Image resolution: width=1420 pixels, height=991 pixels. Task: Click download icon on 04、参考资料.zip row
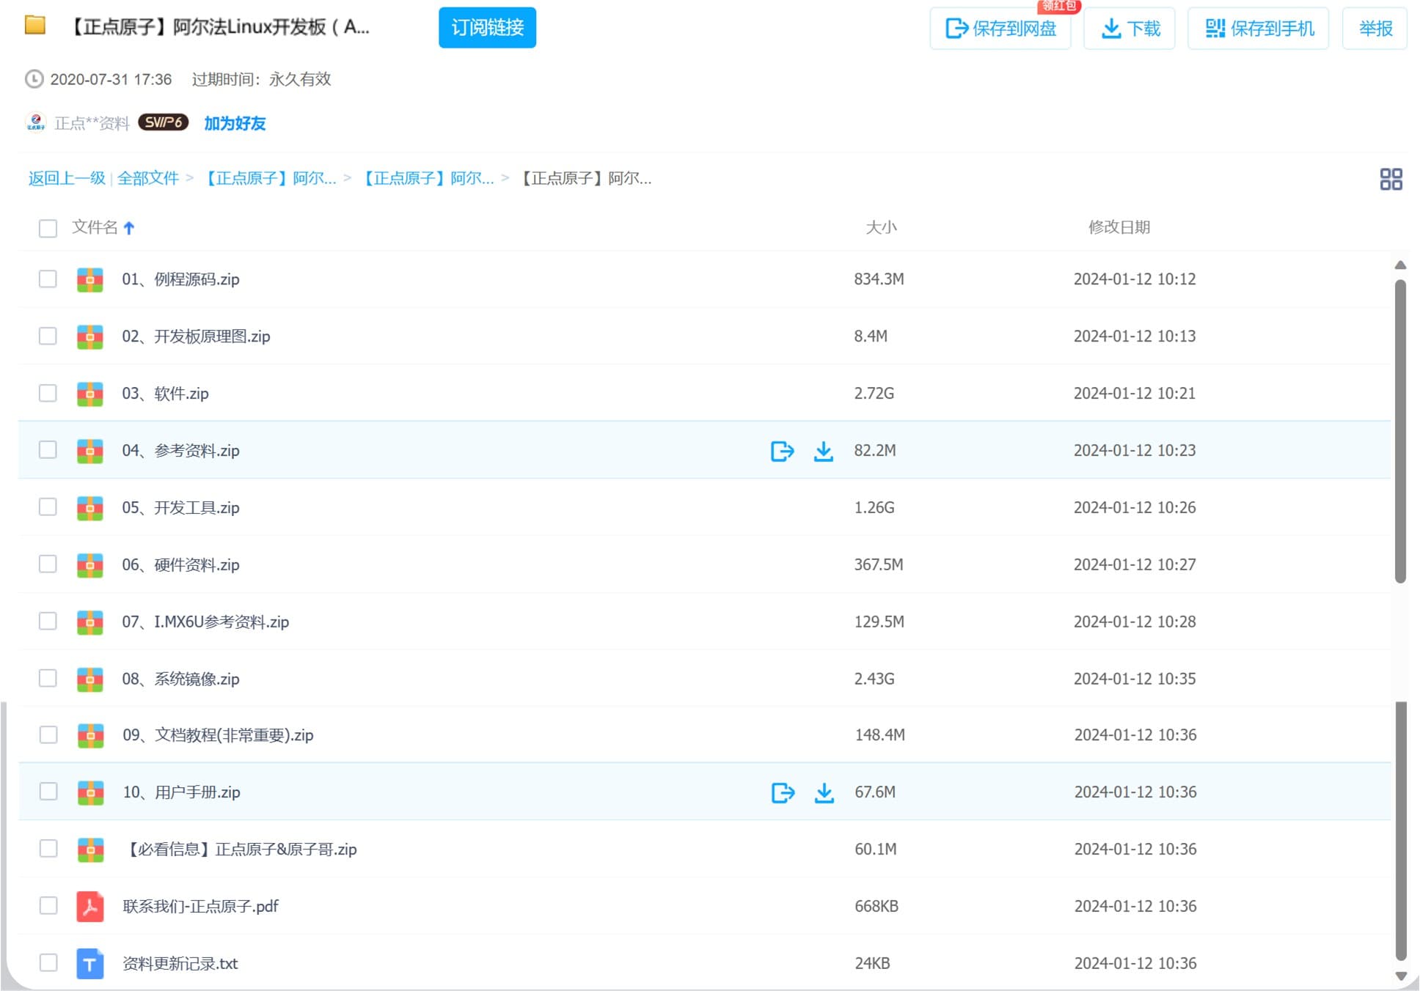coord(823,451)
